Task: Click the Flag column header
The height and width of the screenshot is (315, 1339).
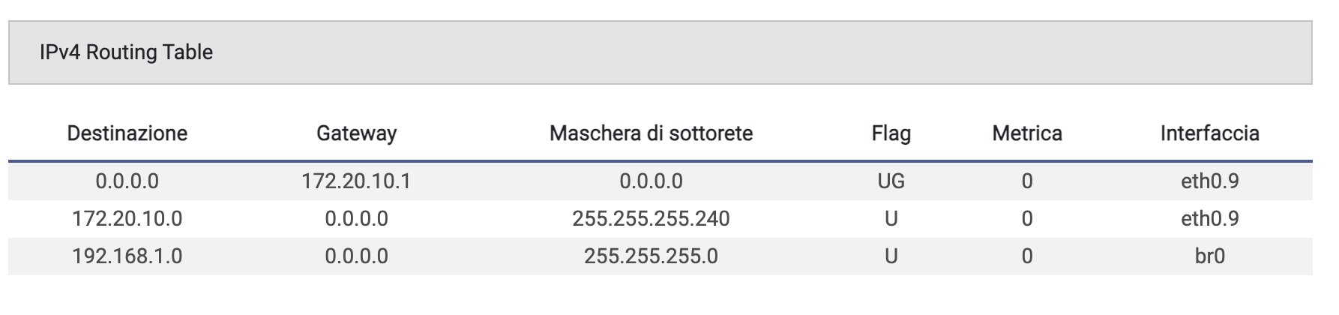Action: [x=891, y=133]
